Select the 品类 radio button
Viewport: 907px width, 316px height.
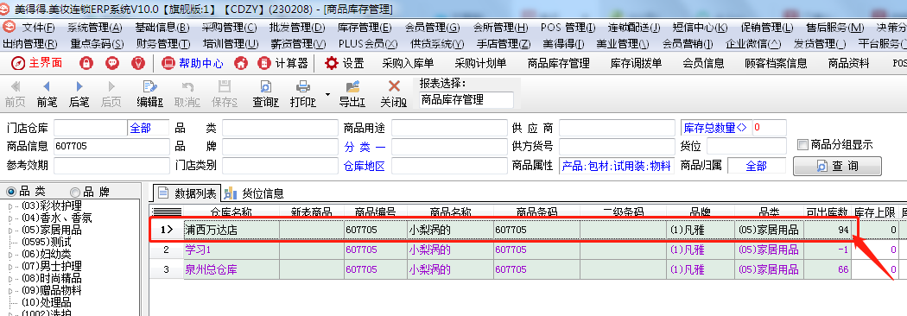(x=11, y=192)
